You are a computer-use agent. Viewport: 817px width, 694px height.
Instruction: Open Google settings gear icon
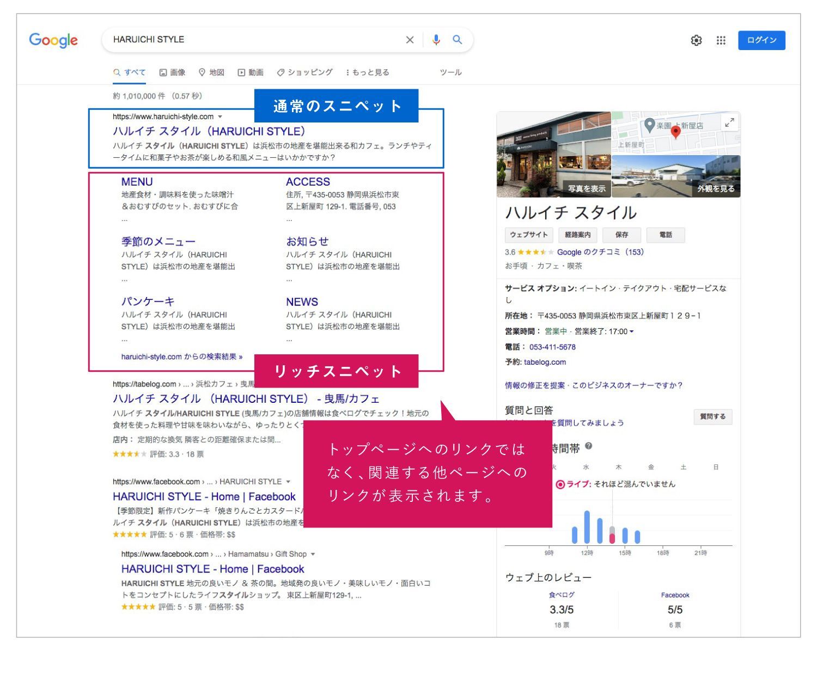tap(696, 40)
